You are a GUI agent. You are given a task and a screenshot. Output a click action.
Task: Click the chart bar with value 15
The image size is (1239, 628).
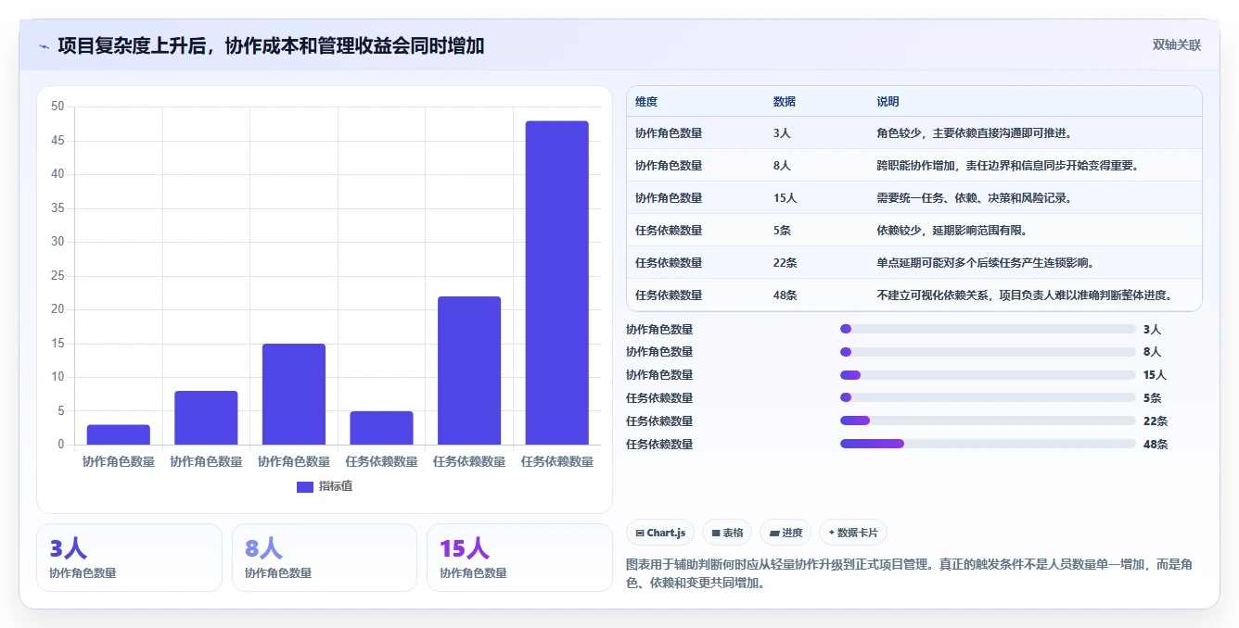[x=294, y=395]
